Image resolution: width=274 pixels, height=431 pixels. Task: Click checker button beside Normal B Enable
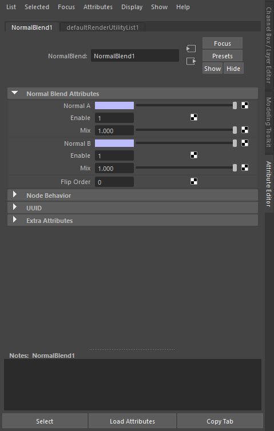pos(194,155)
